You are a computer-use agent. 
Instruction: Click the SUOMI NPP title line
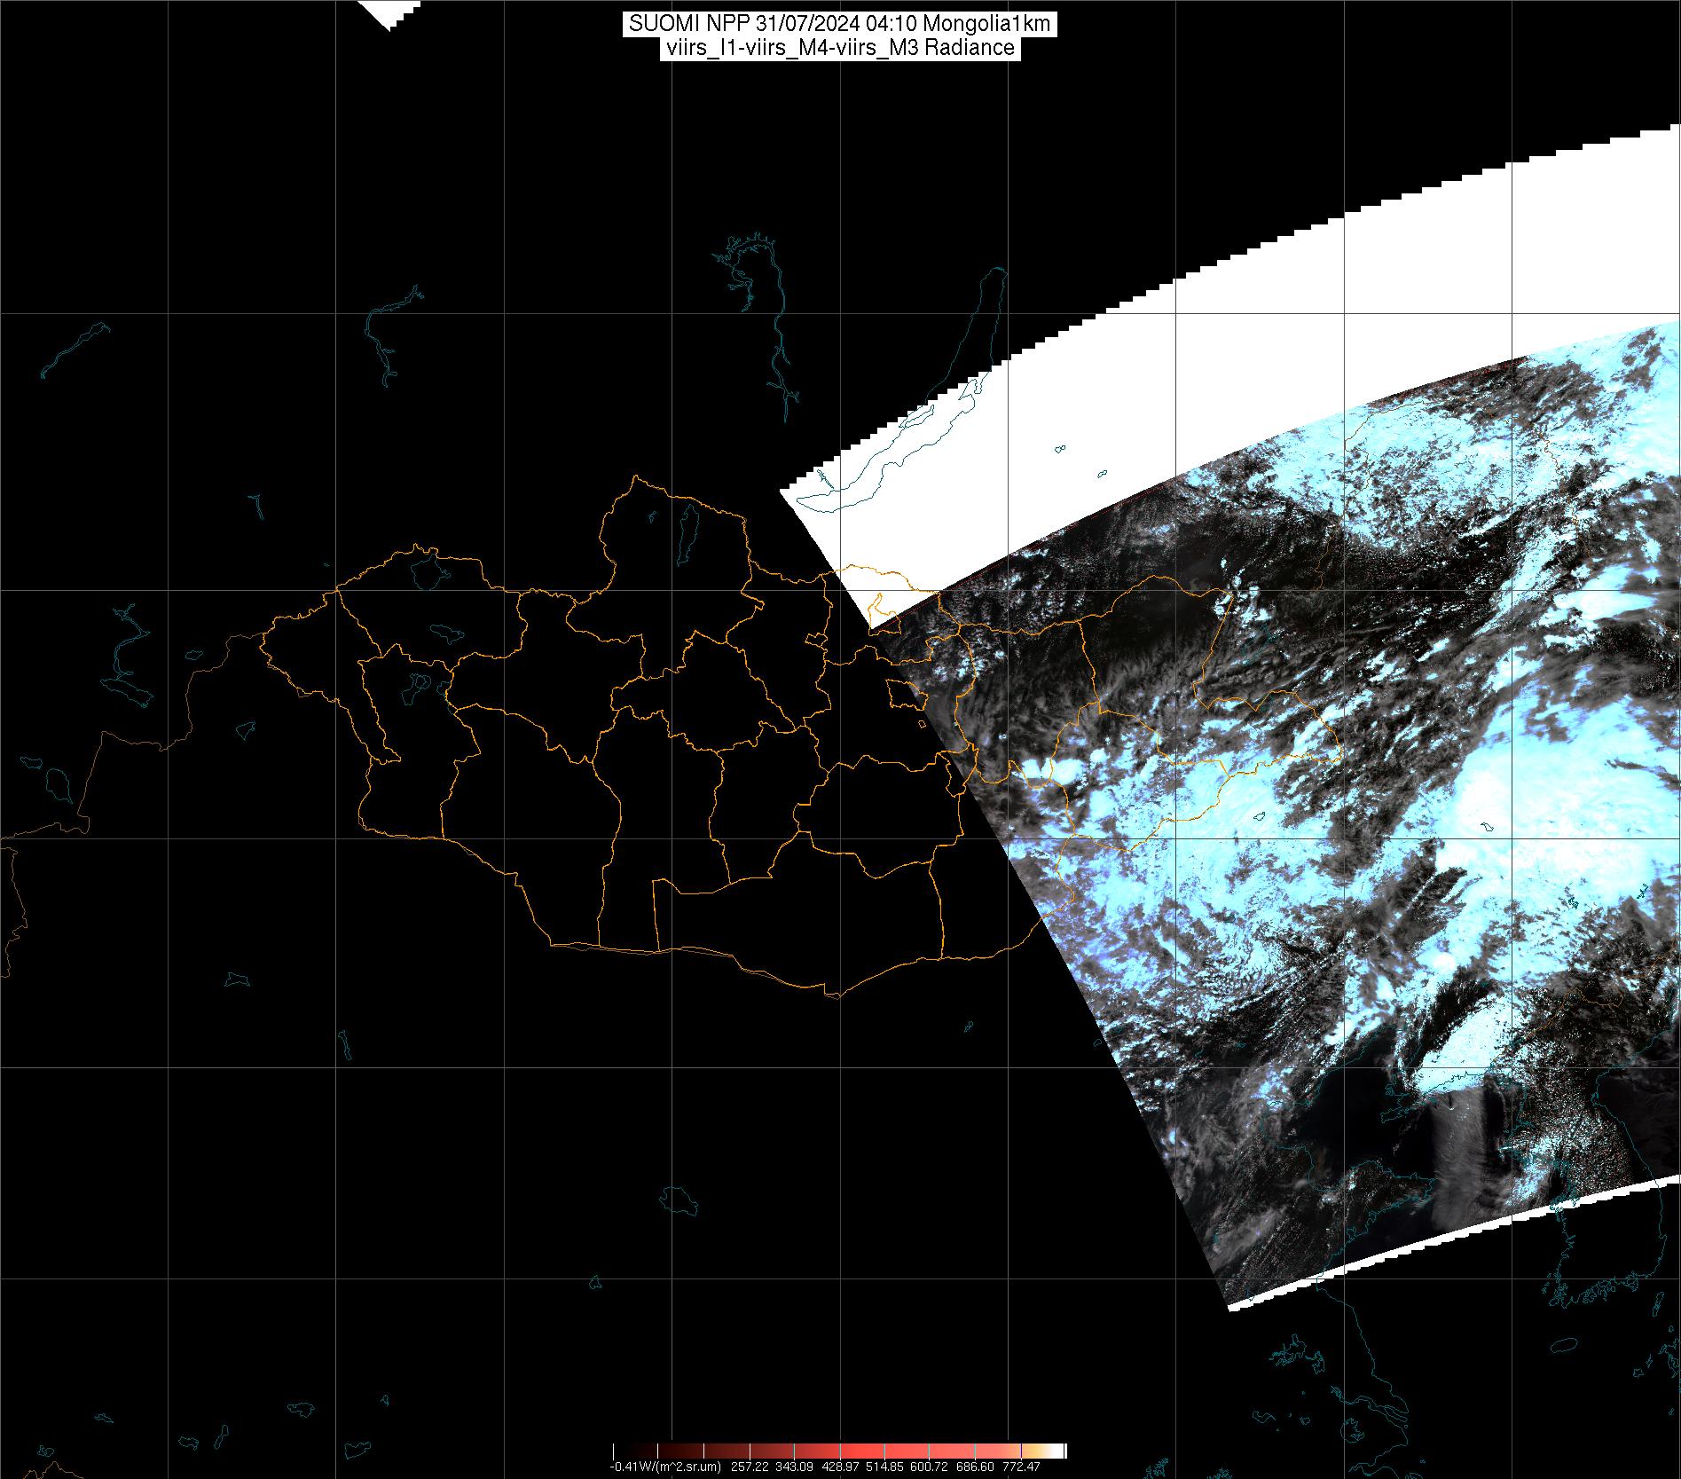coord(839,24)
